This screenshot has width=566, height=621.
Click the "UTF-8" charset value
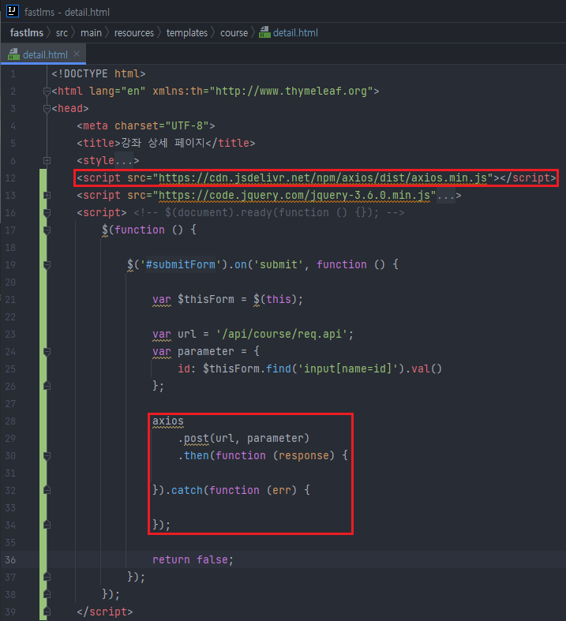187,126
